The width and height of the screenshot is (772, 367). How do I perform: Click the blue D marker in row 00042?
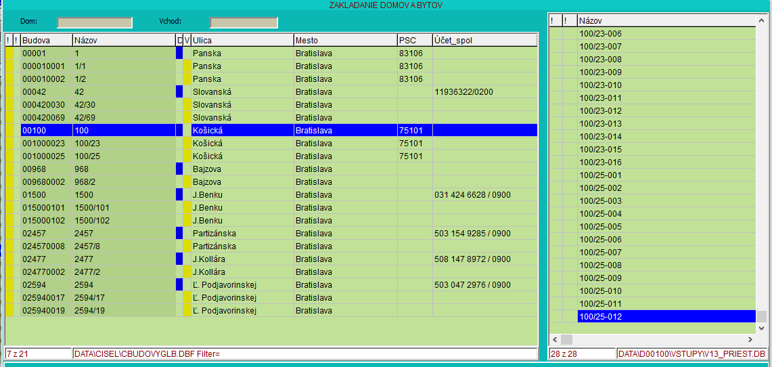(x=179, y=91)
